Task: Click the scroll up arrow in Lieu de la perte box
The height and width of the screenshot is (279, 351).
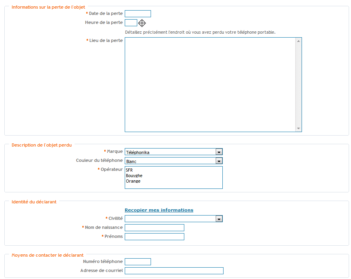Action: pos(298,41)
